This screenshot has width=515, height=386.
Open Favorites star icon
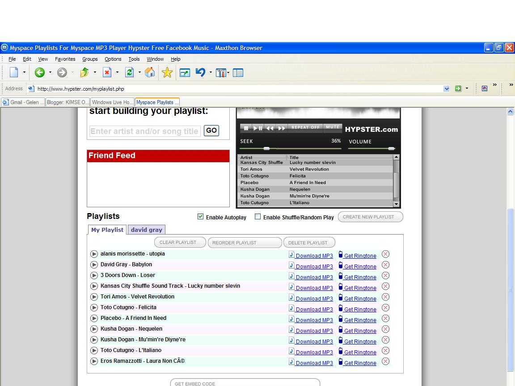tap(167, 72)
